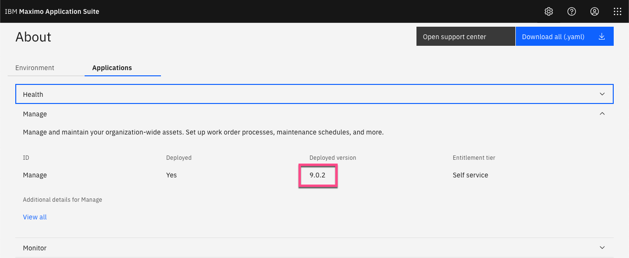Image resolution: width=629 pixels, height=258 pixels.
Task: Open the help question mark icon
Action: 572,11
